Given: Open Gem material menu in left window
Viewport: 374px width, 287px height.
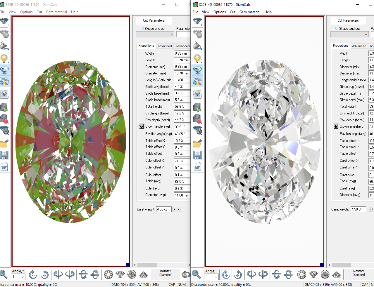Looking at the screenshot, I should click(56, 12).
